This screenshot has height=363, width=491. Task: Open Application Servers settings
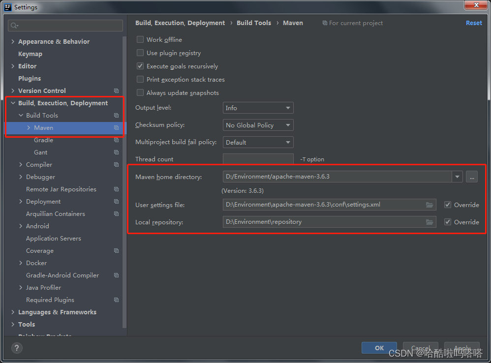click(54, 239)
